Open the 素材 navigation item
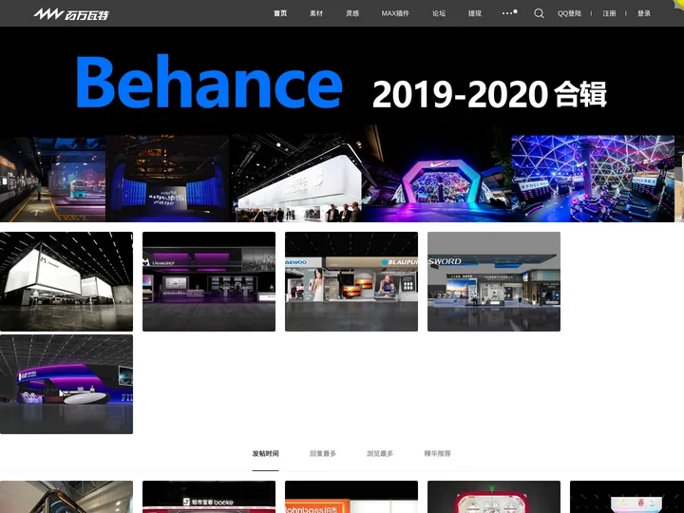Viewport: 684px width, 513px height. coord(316,13)
